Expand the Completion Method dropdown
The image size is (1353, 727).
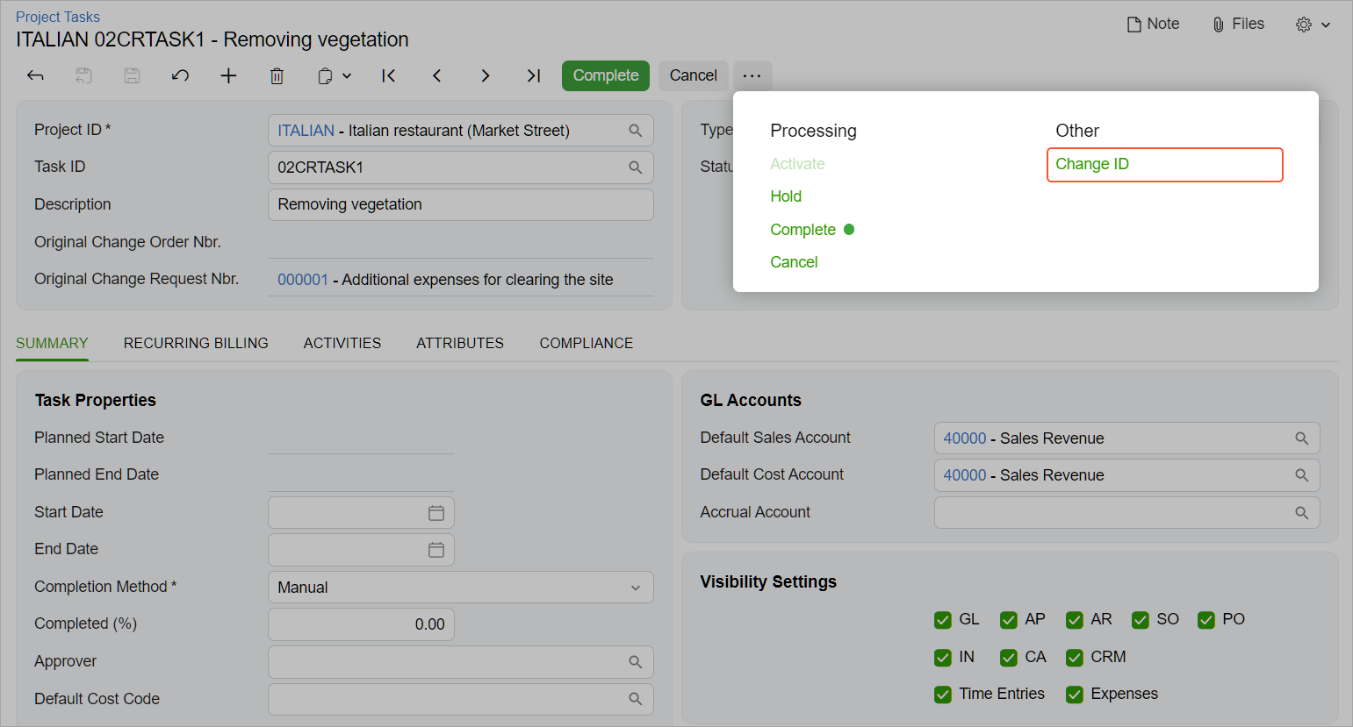click(636, 588)
